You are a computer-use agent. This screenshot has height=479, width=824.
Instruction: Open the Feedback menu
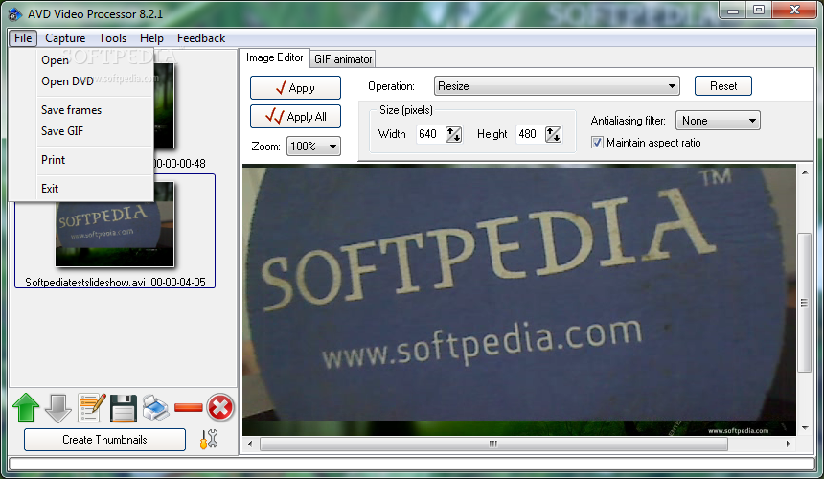pyautogui.click(x=201, y=37)
